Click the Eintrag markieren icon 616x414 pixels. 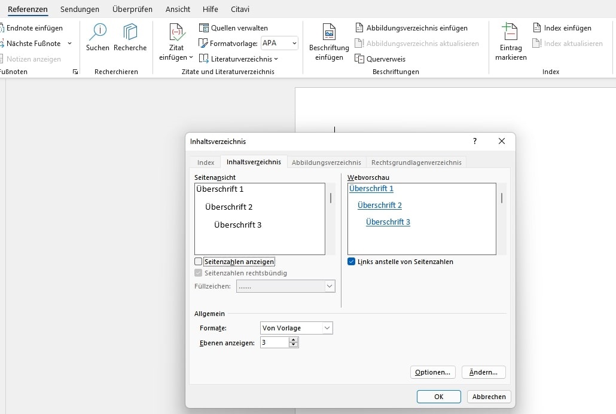click(x=510, y=32)
